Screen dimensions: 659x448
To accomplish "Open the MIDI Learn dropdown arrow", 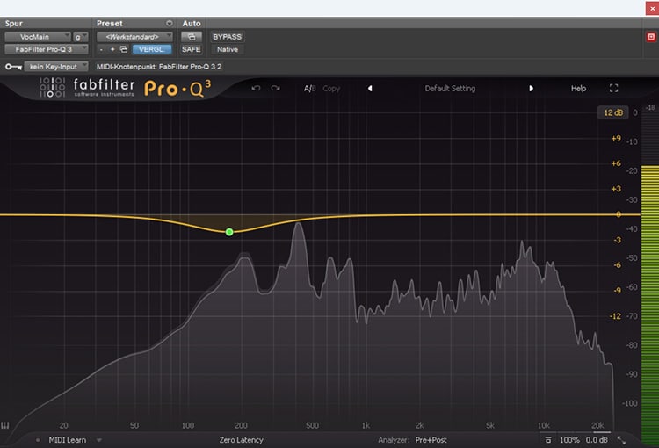I will [99, 440].
